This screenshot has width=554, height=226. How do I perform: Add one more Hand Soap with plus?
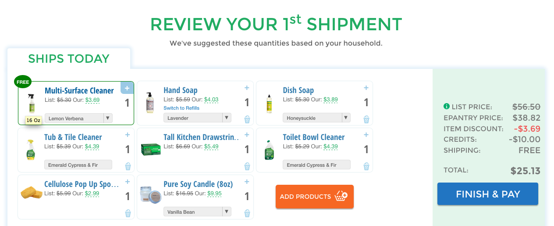tap(247, 88)
